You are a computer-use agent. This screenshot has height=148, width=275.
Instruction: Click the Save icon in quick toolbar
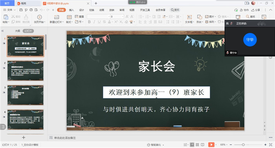21,10
